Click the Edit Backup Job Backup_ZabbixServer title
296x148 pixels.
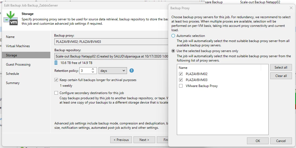(31, 5)
